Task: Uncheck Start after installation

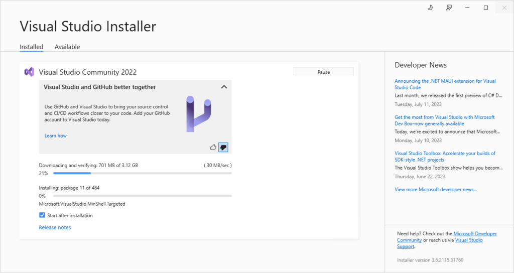Action: [x=42, y=215]
